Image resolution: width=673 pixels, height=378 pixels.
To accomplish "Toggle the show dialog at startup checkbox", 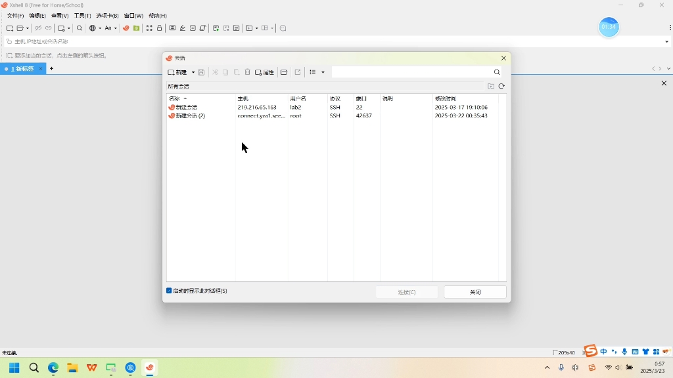I will pos(169,291).
